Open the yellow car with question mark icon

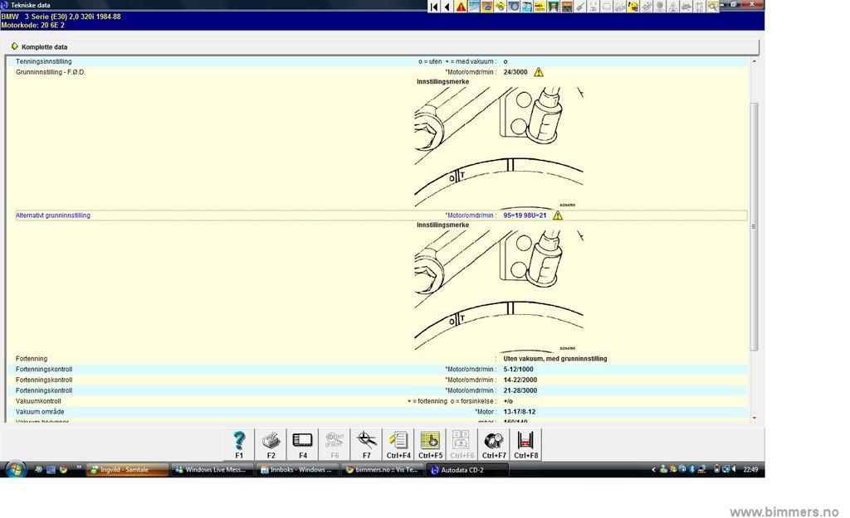(633, 7)
